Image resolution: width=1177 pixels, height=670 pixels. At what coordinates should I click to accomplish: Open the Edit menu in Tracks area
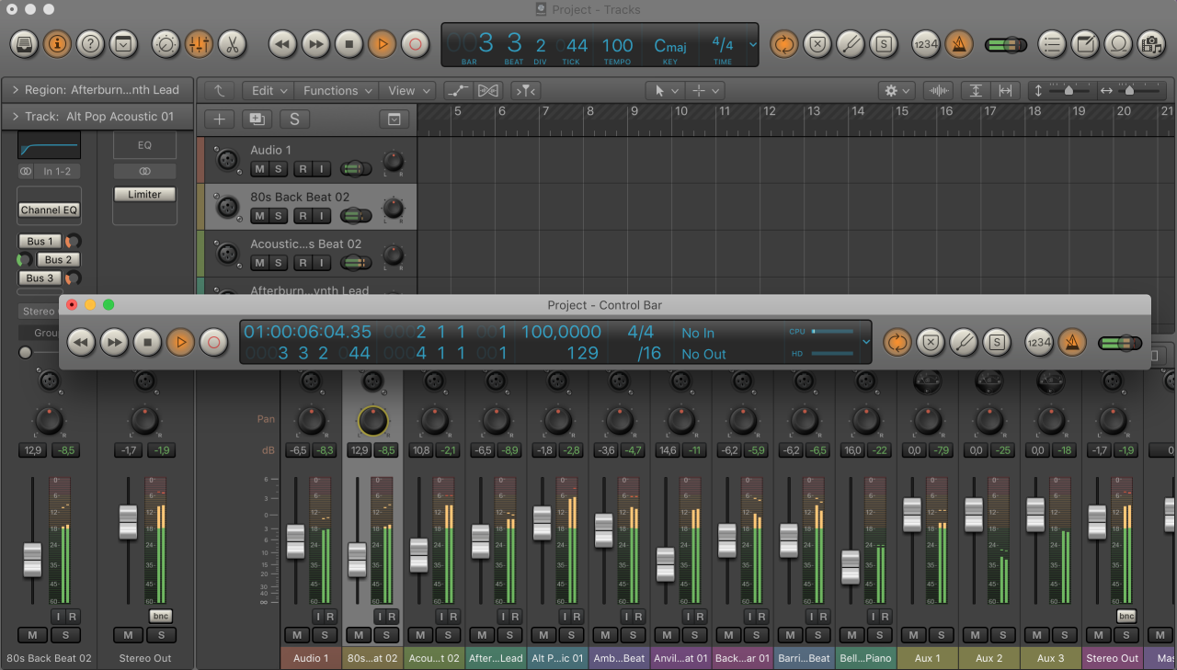tap(268, 90)
